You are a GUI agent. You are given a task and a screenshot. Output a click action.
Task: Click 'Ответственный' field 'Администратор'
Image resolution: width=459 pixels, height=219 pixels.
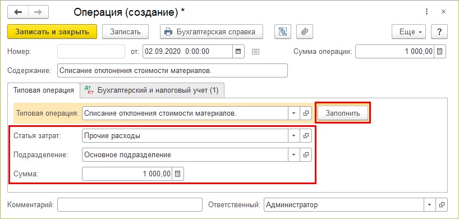pyautogui.click(x=344, y=204)
